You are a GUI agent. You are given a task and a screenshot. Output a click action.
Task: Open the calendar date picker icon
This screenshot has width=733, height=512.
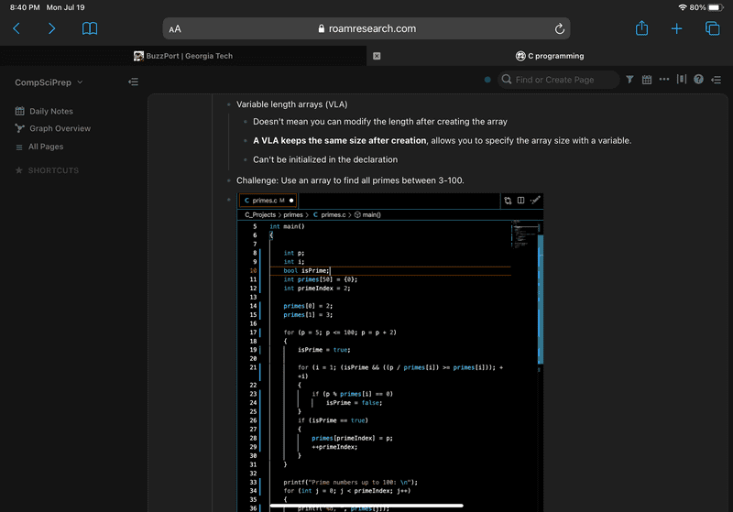(647, 81)
